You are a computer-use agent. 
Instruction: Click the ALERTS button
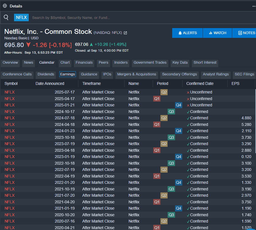tap(187, 33)
